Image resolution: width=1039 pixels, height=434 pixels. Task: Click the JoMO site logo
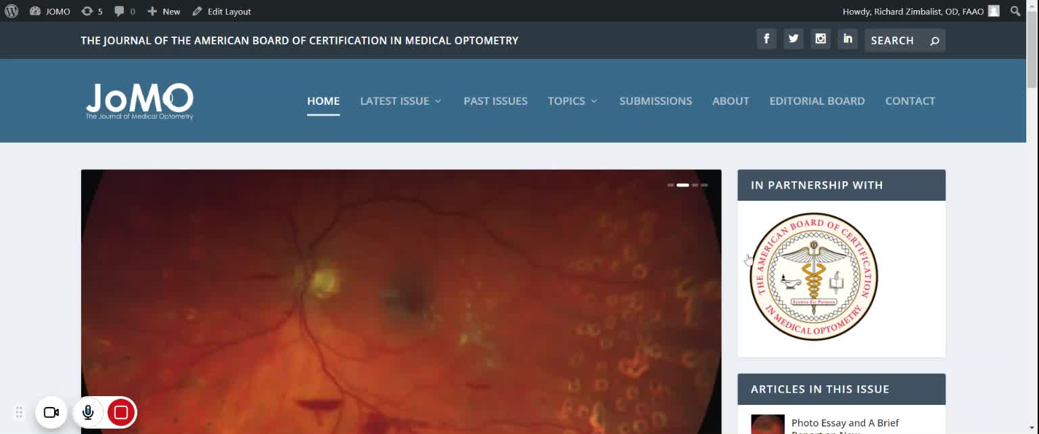(139, 101)
